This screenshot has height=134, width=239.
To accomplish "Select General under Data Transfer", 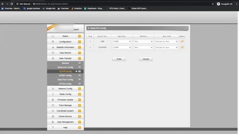I will pos(65,63).
